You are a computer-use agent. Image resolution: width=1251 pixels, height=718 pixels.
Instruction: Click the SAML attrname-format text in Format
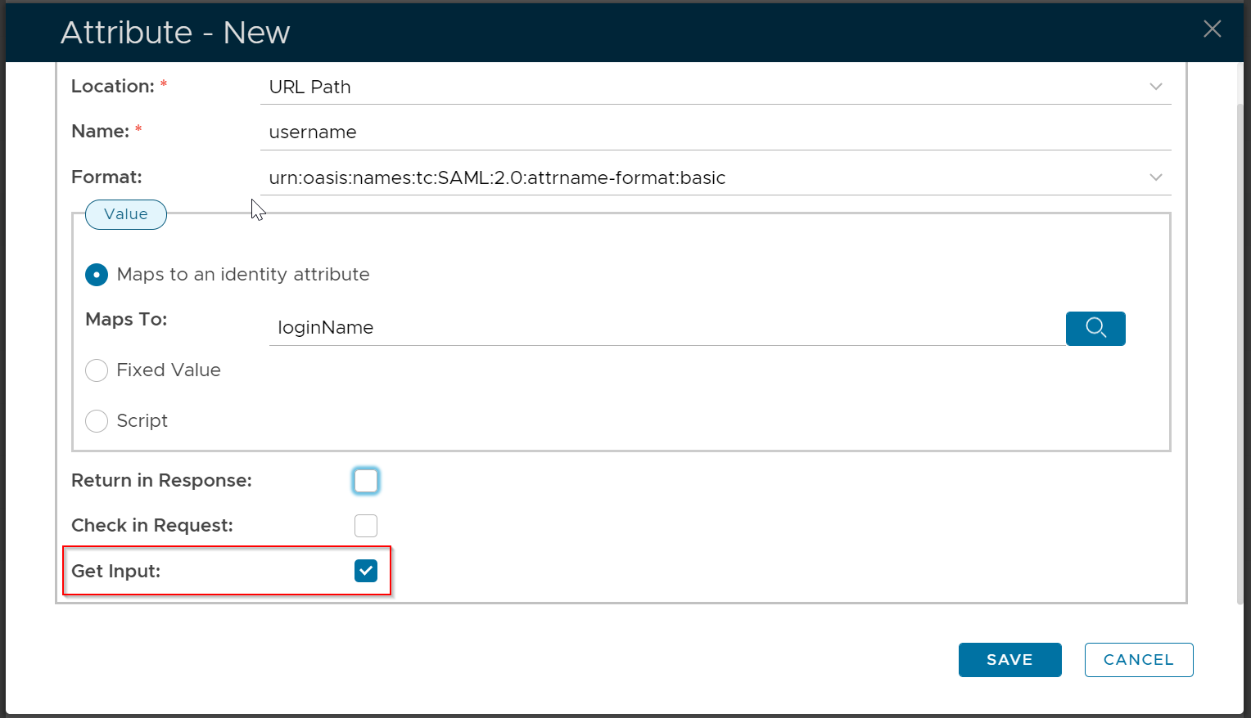[x=497, y=178]
